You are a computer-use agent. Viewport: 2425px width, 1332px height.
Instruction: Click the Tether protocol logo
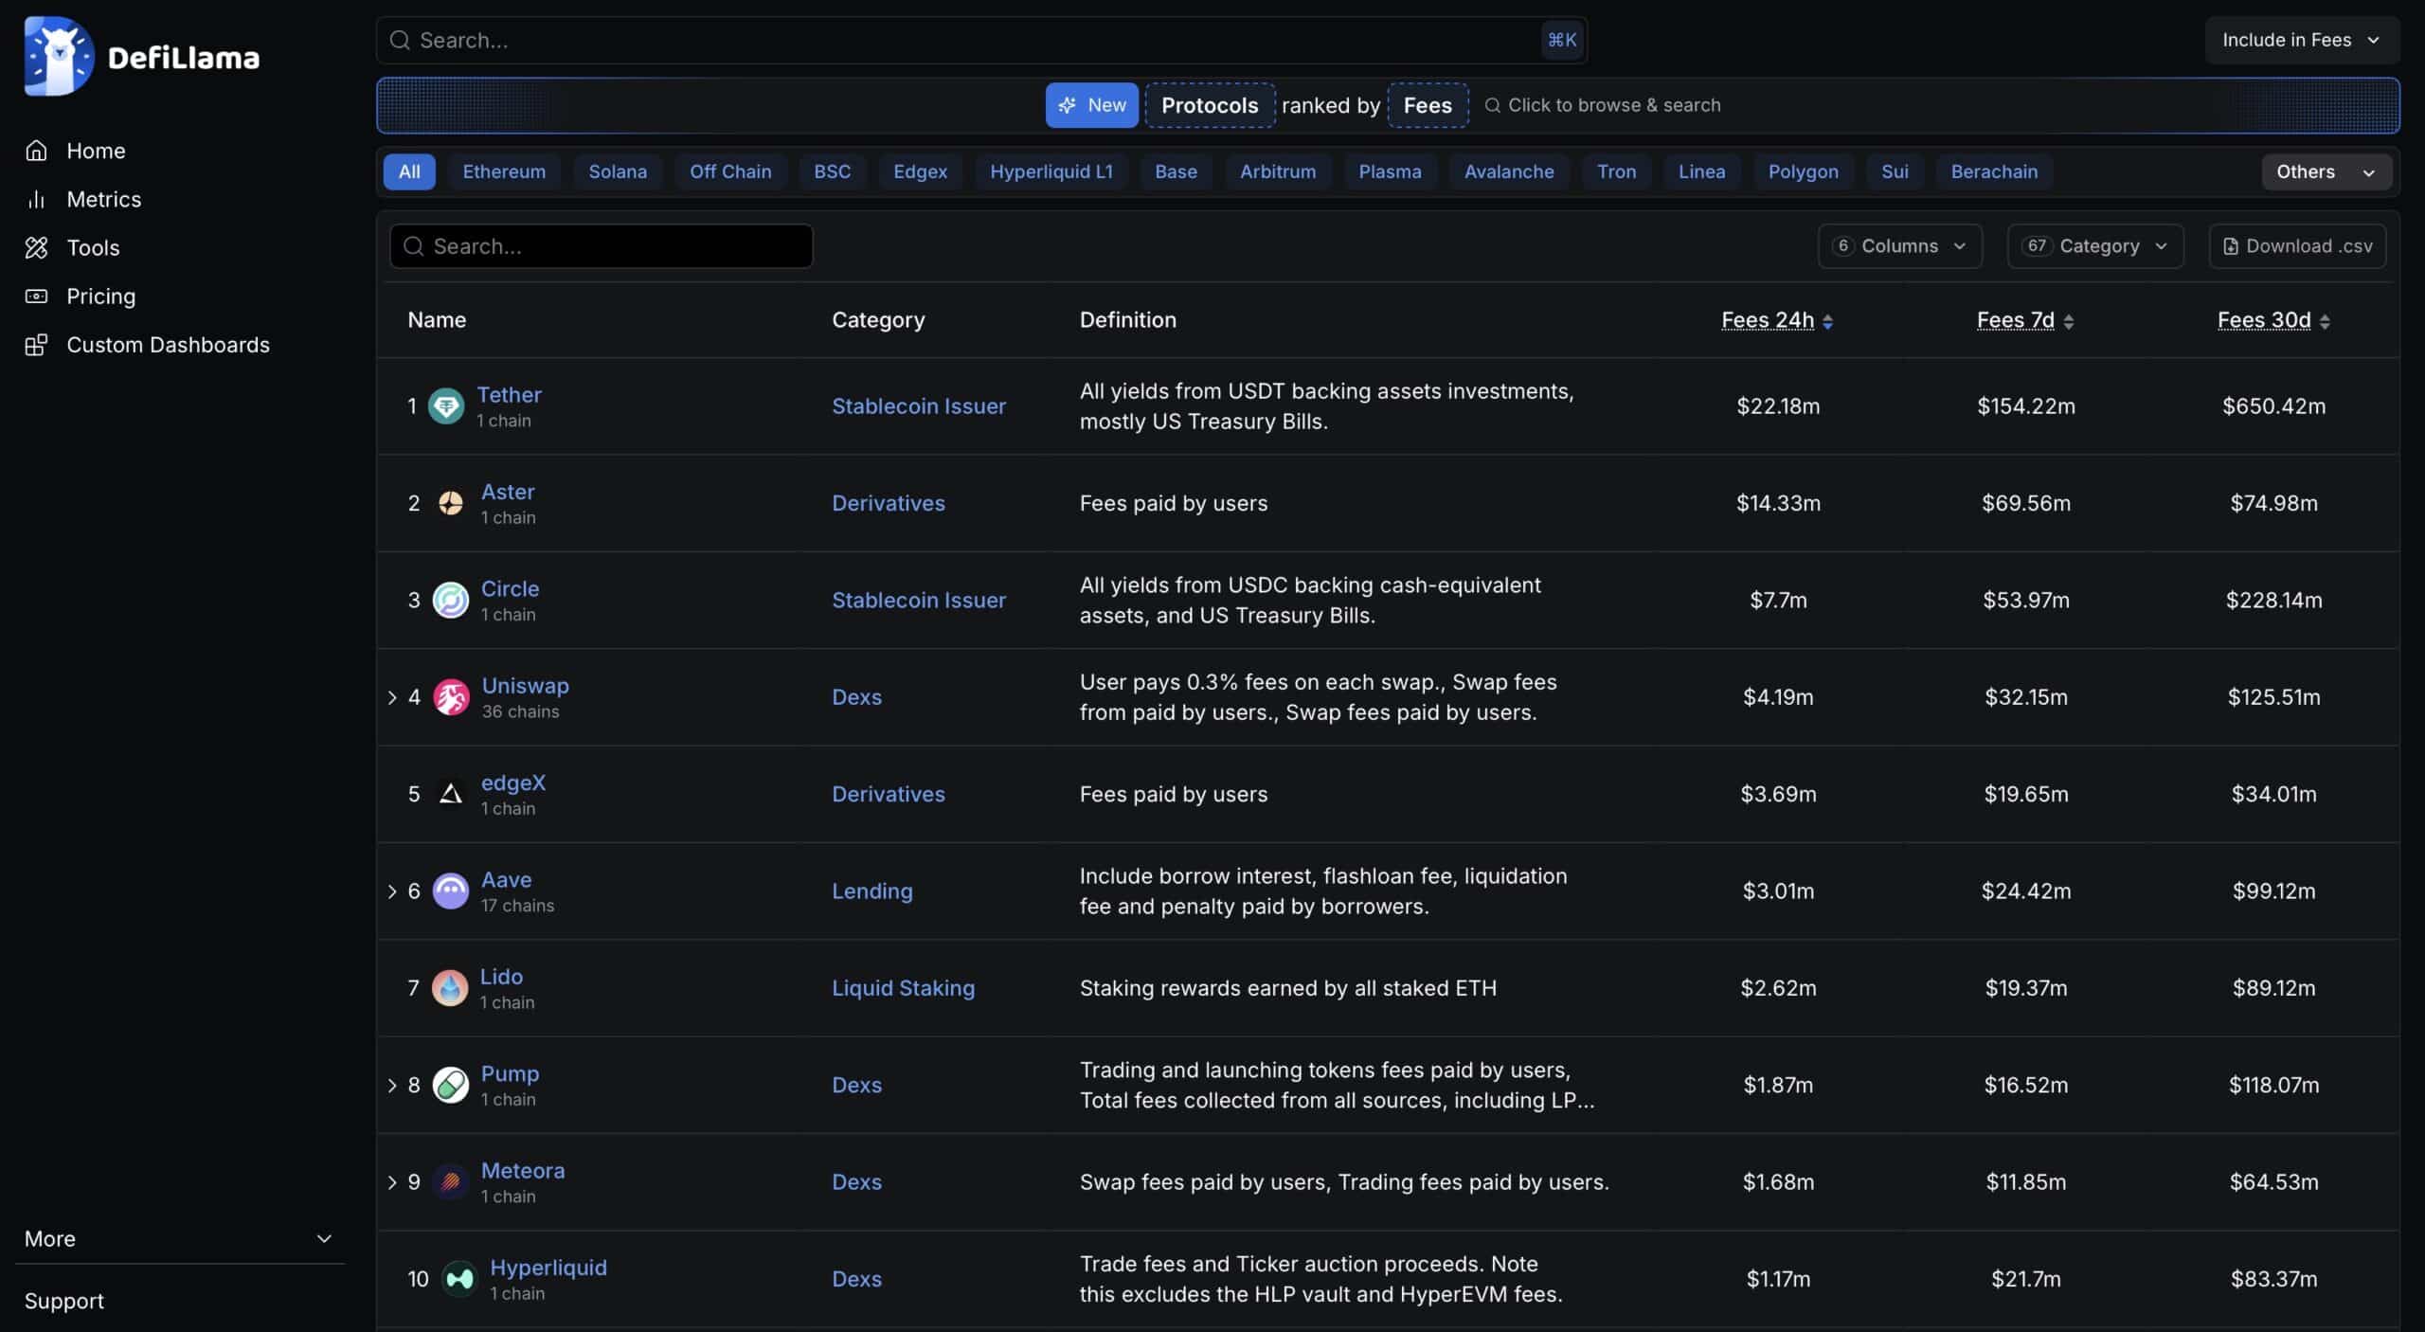[x=446, y=406]
